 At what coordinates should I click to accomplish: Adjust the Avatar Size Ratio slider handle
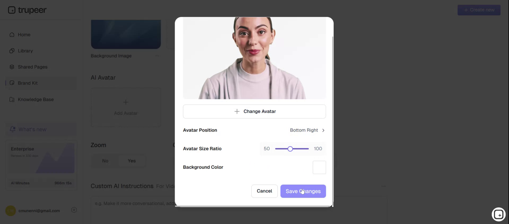click(290, 149)
